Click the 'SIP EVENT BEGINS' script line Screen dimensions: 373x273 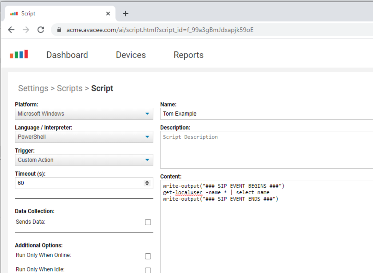[x=224, y=186]
